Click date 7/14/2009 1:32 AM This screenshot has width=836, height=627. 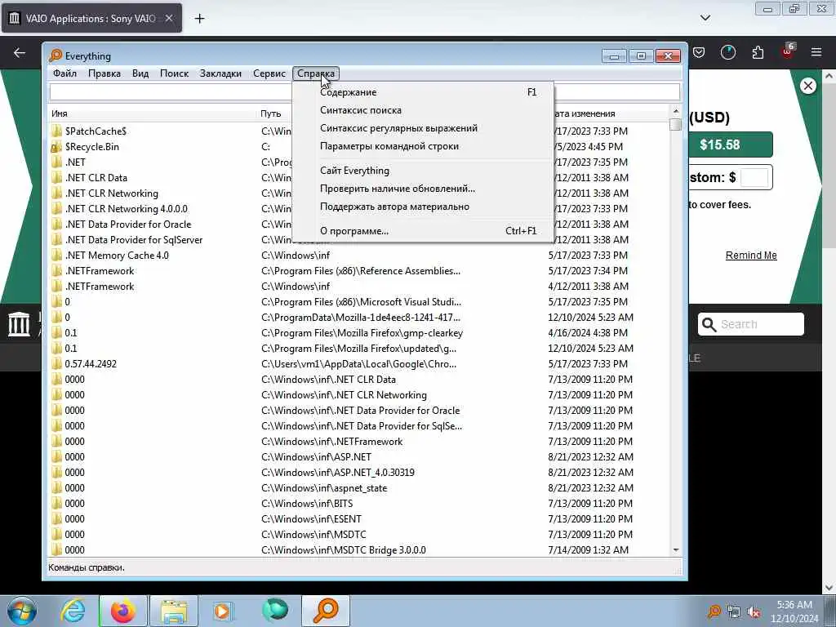tap(588, 549)
